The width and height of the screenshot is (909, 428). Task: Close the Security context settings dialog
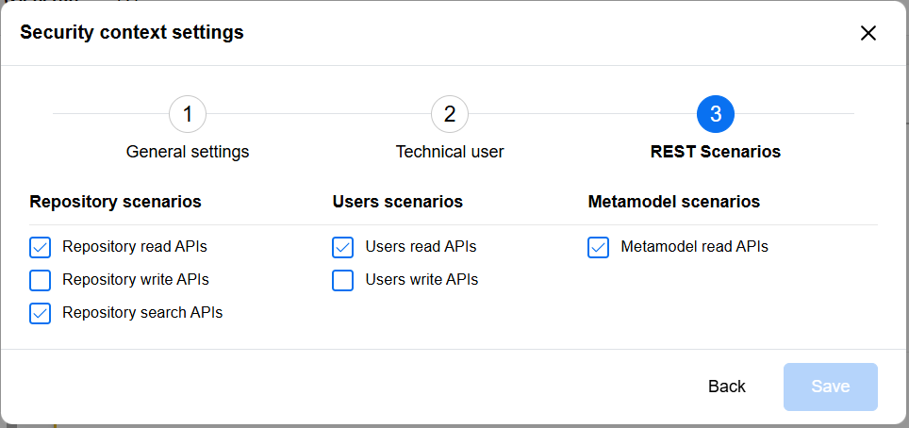tap(868, 33)
